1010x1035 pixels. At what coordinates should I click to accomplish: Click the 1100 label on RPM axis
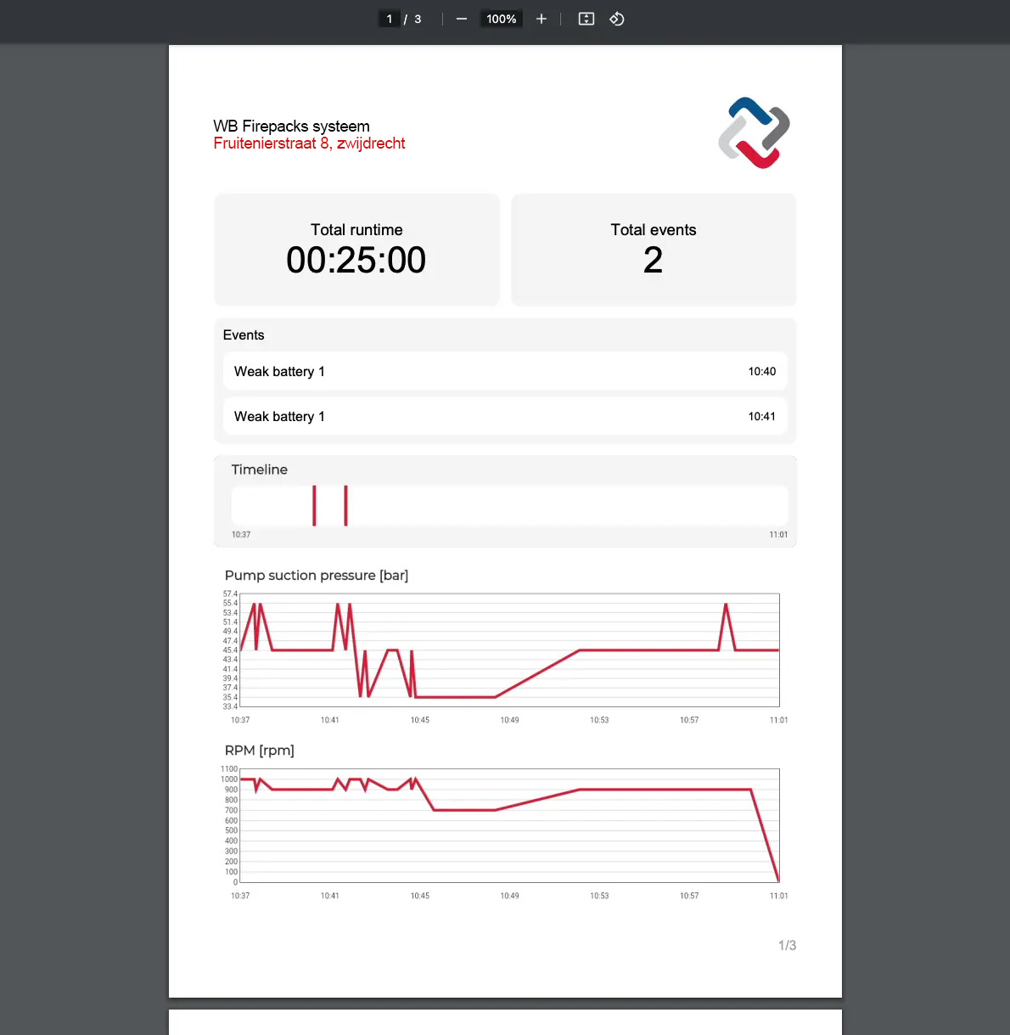point(229,769)
